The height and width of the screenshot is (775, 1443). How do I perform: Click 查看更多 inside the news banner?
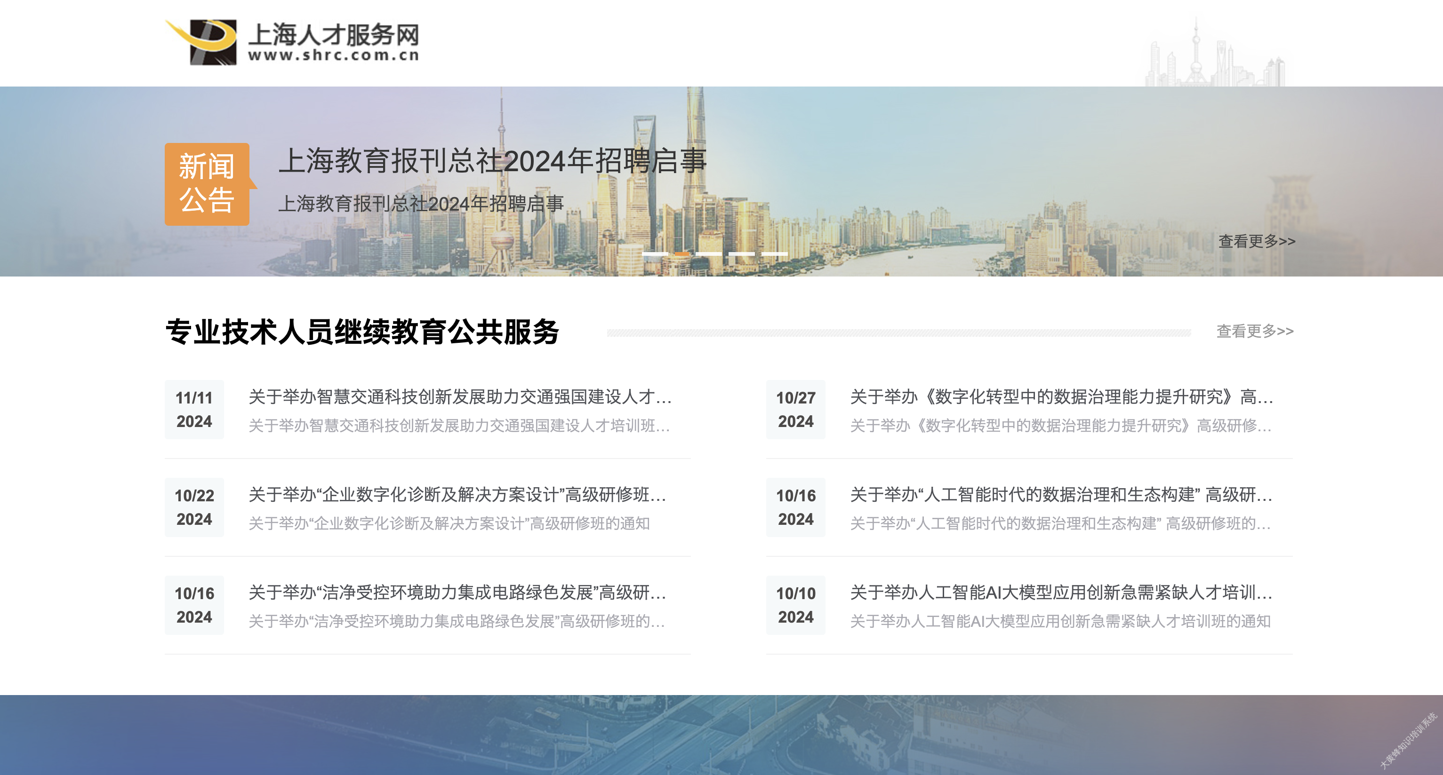coord(1257,241)
